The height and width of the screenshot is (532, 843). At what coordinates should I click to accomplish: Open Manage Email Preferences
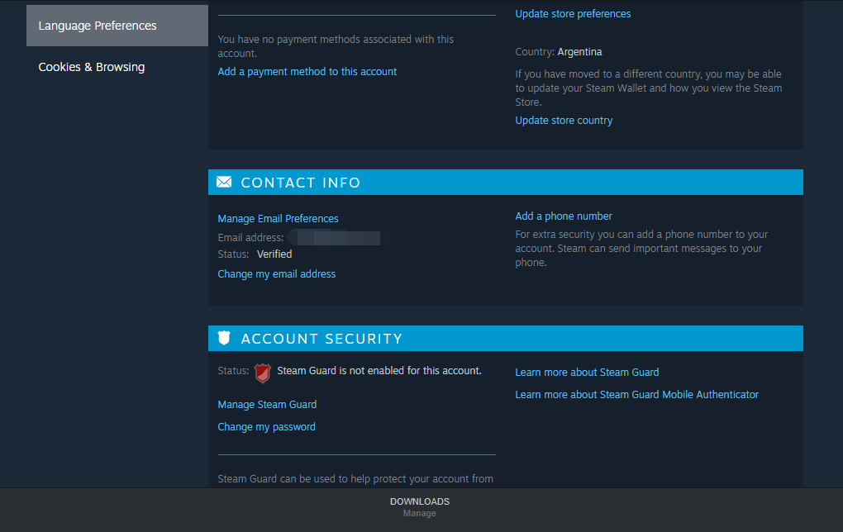[x=278, y=219]
